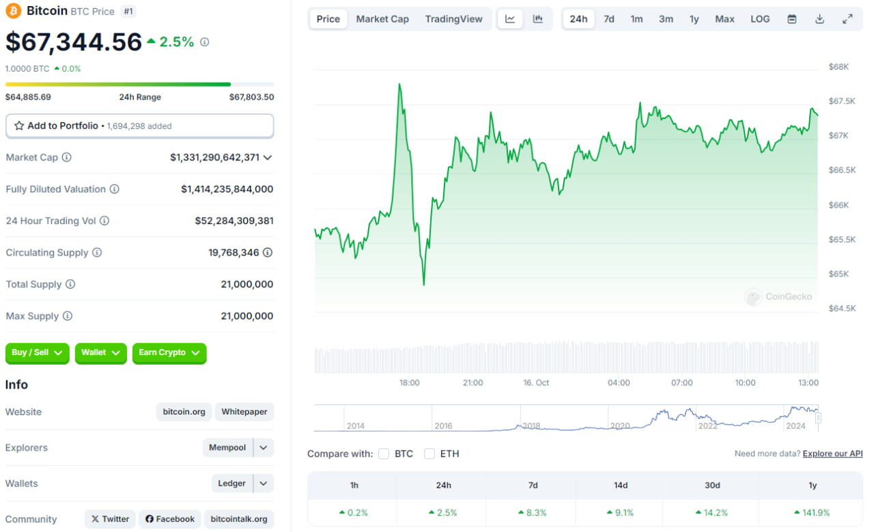Select the TradingView chart tab
Viewport: 874px width, 532px height.
453,19
